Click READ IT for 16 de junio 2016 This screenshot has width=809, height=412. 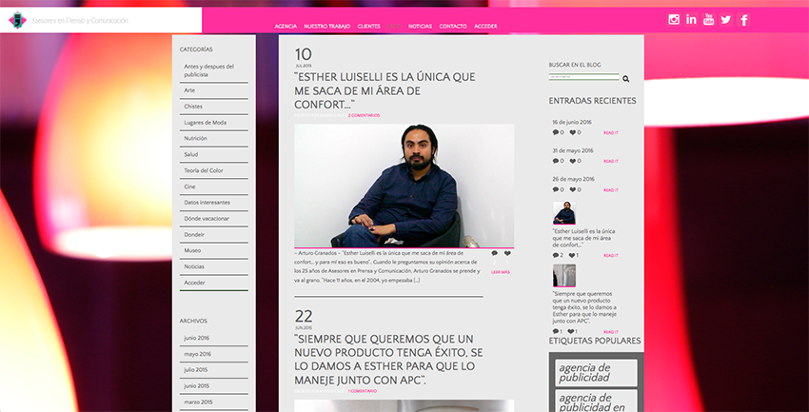[x=611, y=133]
